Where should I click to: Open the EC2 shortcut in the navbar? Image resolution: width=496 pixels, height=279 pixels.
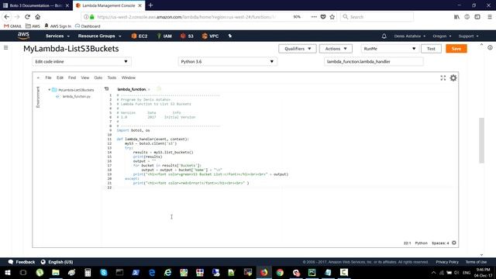click(139, 36)
